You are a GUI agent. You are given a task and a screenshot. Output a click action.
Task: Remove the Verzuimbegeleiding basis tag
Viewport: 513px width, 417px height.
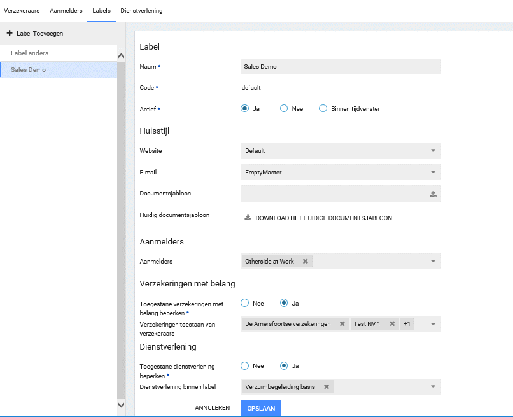tap(326, 386)
